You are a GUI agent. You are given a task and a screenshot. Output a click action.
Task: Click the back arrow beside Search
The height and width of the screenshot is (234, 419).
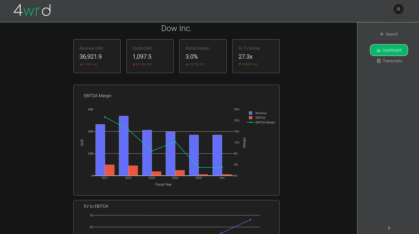point(382,34)
